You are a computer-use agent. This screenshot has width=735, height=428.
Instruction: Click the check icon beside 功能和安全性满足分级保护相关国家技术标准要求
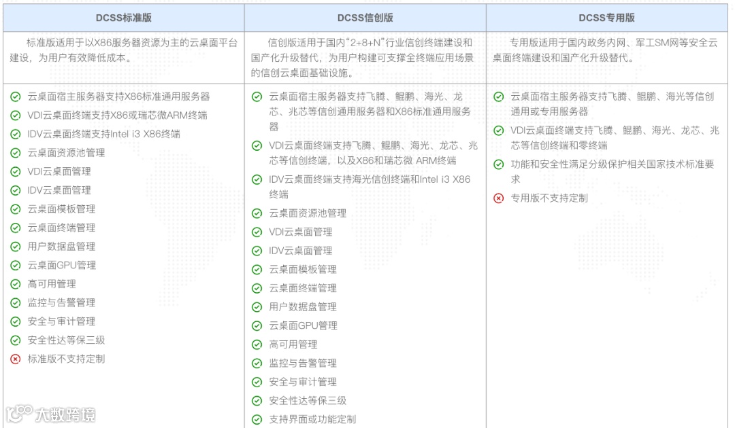pos(499,164)
